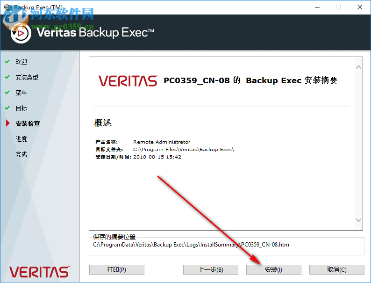371x283 pixels.
Task: Click the VERITAS logo at sidebar bottom
Action: click(x=39, y=272)
